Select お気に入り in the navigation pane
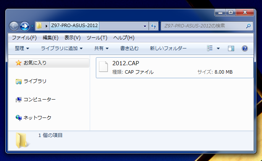 [49, 63]
